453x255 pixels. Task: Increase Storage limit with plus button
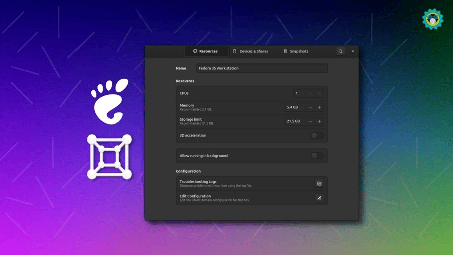[319, 121]
